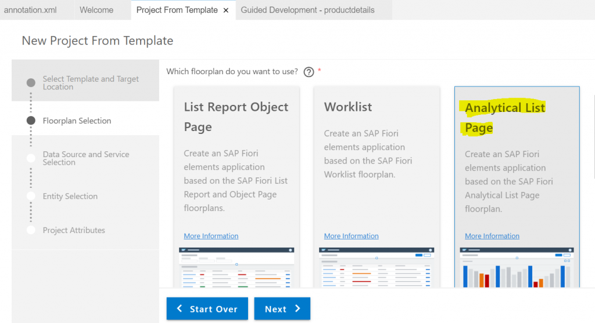Close the Project From Template tab

tap(226, 10)
